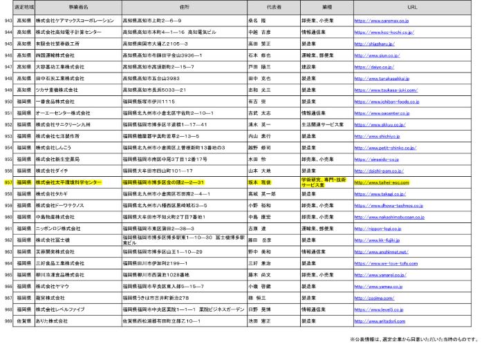Follow the URL link in row 967

[374, 298]
